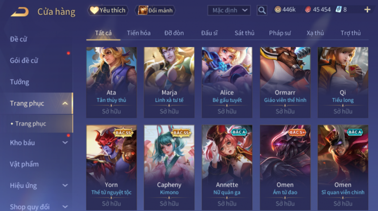
Task: Click the plus icon to add currency
Action: point(367,10)
